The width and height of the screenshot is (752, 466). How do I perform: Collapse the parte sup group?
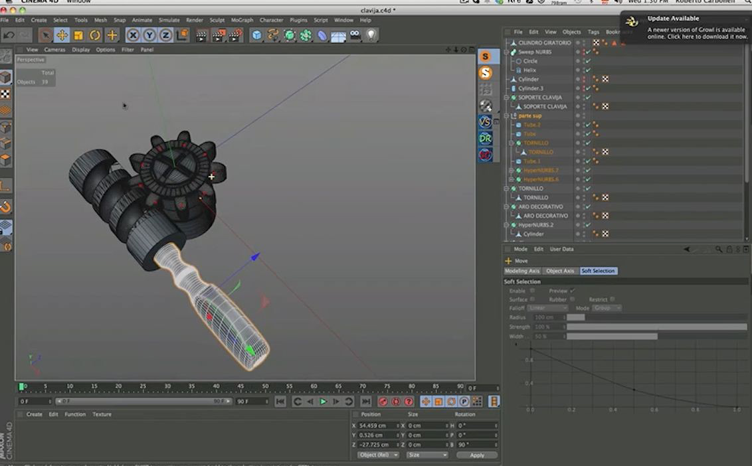point(507,116)
